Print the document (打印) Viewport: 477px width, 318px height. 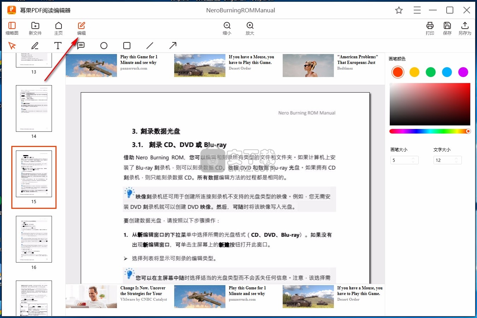(x=430, y=28)
